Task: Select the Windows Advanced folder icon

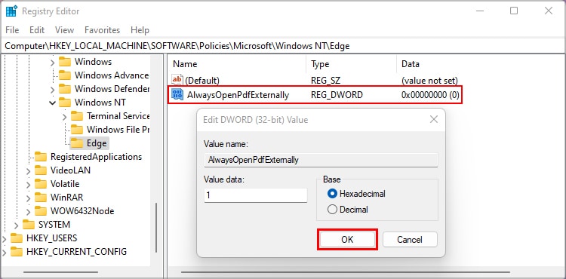Action: pos(65,75)
